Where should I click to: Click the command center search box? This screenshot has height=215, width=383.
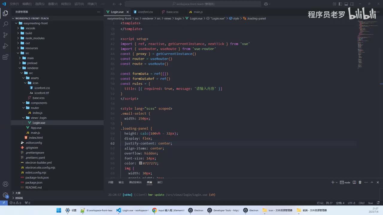point(193,4)
